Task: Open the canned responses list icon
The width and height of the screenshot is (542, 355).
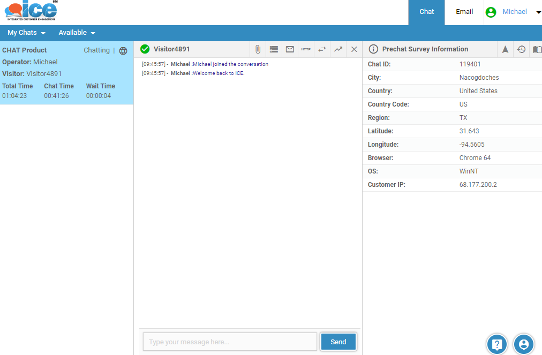Action: 274,49
